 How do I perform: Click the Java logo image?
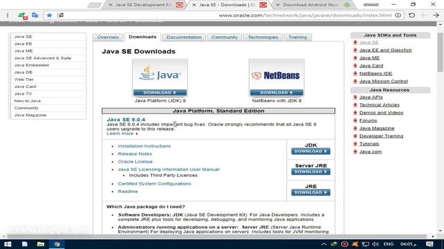pyautogui.click(x=160, y=74)
